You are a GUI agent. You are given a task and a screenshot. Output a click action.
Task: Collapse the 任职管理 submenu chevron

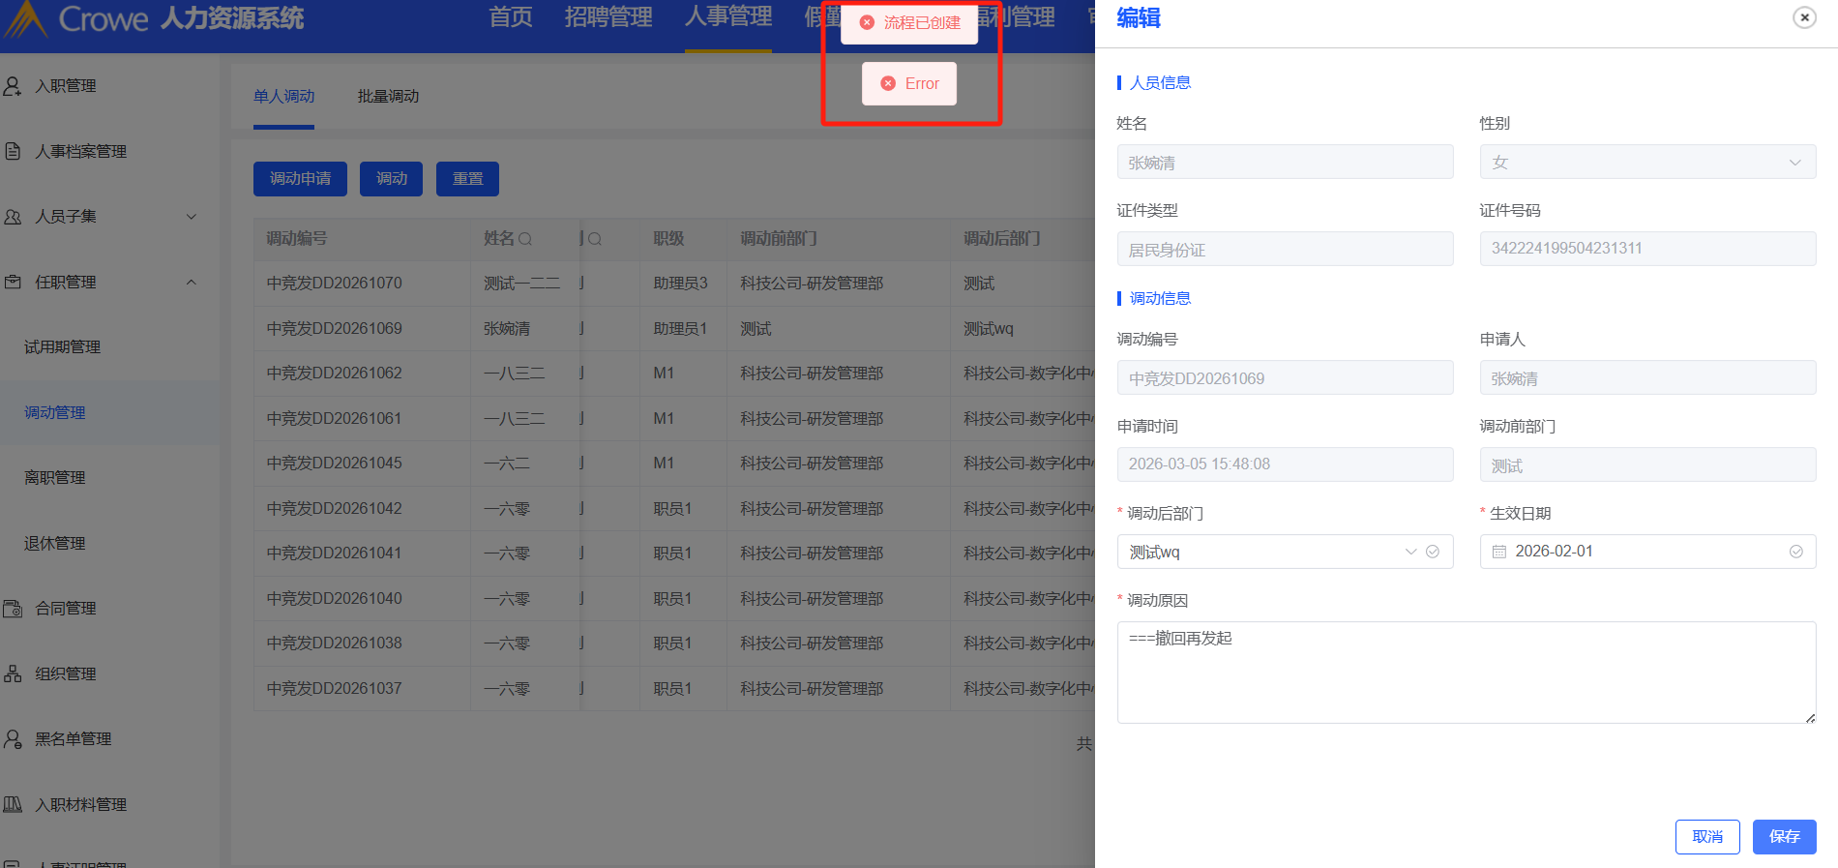192,282
